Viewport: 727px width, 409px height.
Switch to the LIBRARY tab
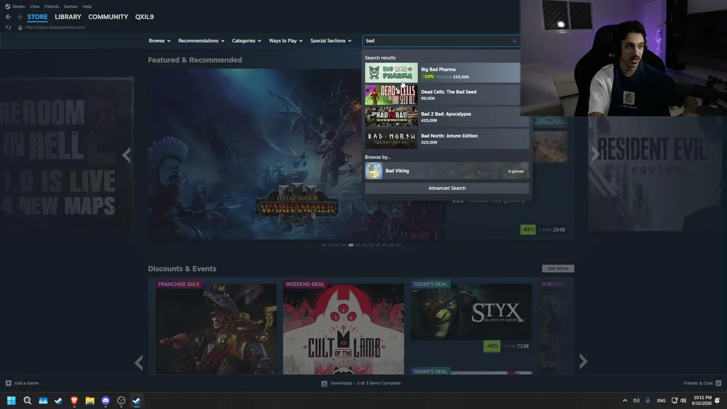pyautogui.click(x=68, y=17)
